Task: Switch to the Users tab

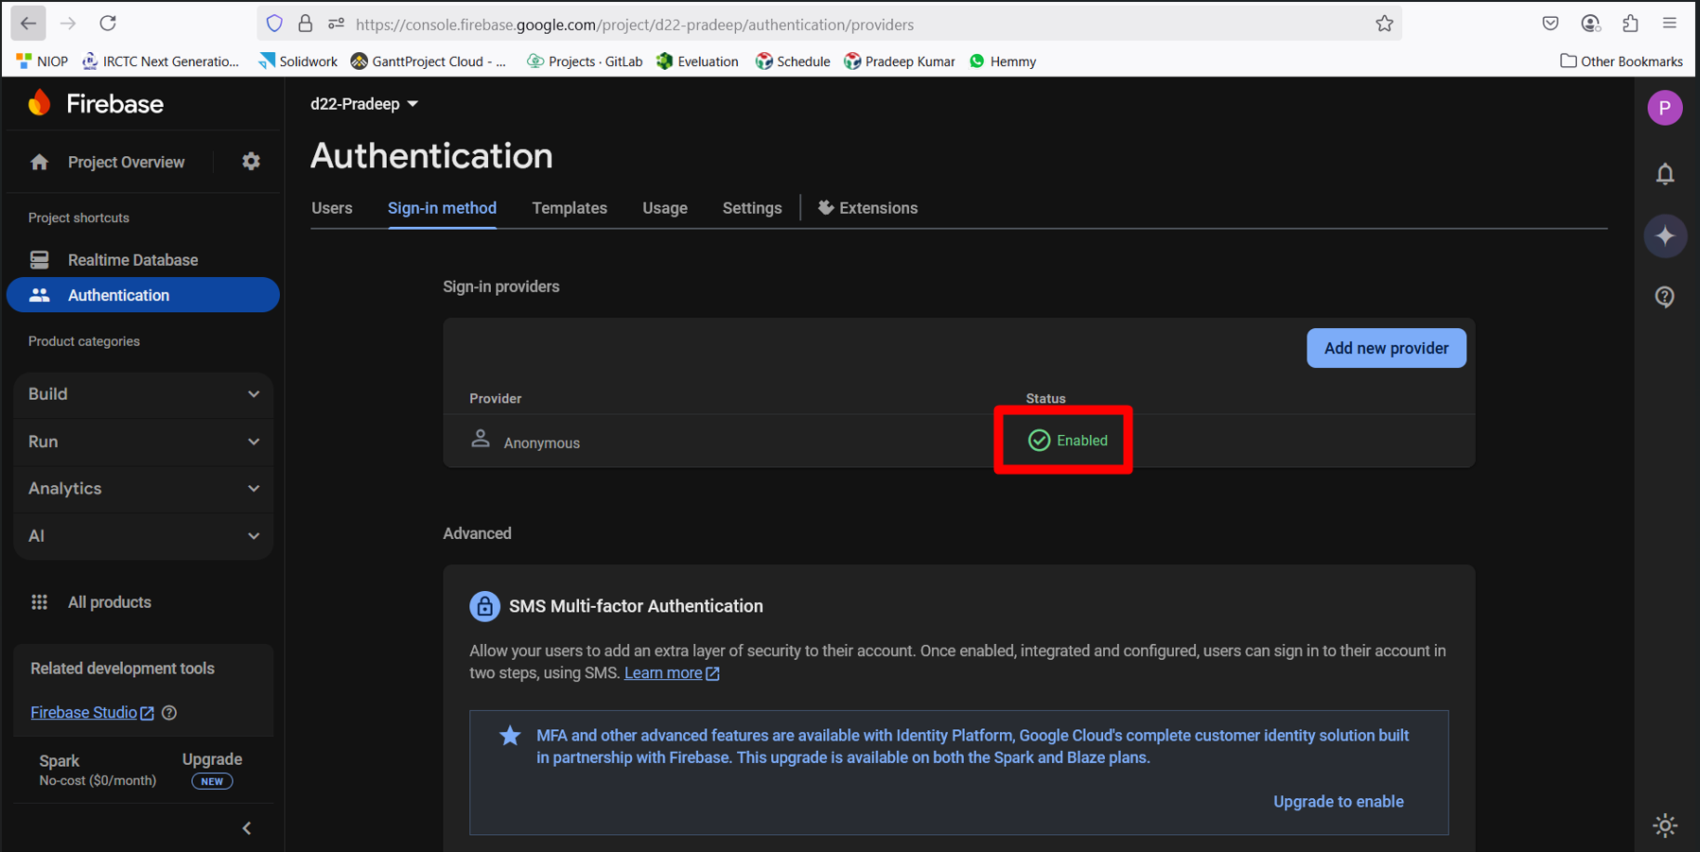Action: (x=332, y=208)
